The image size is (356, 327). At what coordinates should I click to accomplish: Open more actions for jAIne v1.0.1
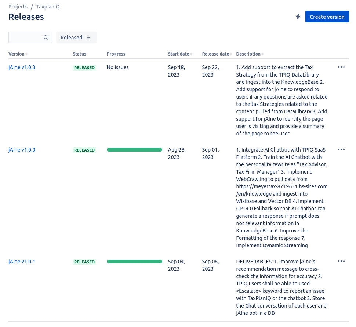341,261
